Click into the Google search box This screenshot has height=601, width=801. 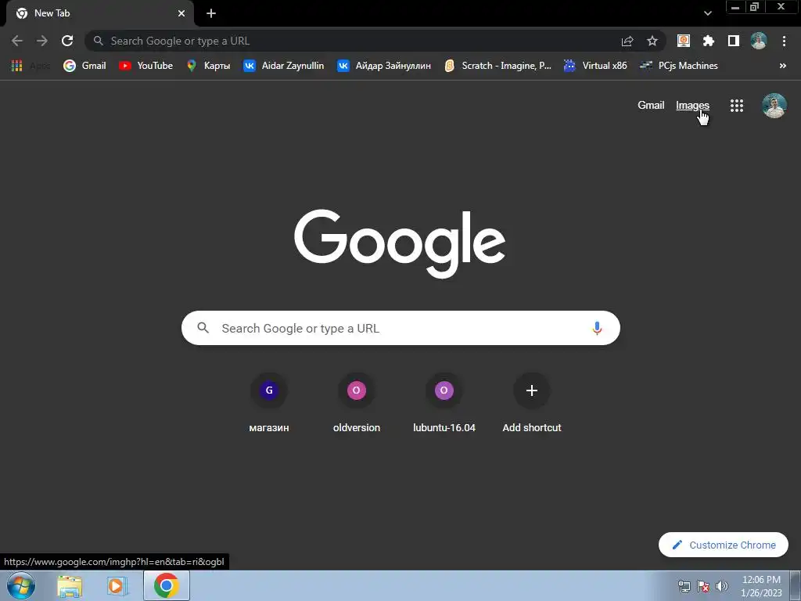click(x=400, y=328)
